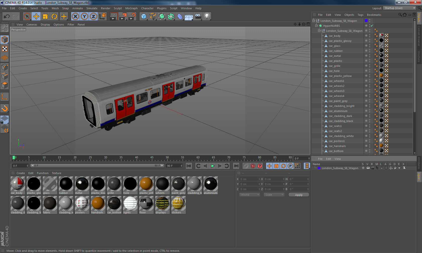Open the spline tools icon
Viewport: 422px width, 253px height.
[x=153, y=17]
